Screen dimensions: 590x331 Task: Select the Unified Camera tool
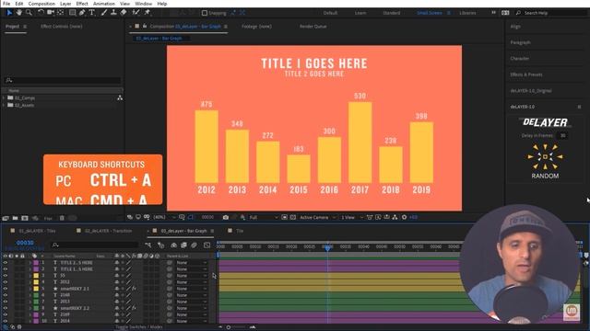[x=51, y=13]
